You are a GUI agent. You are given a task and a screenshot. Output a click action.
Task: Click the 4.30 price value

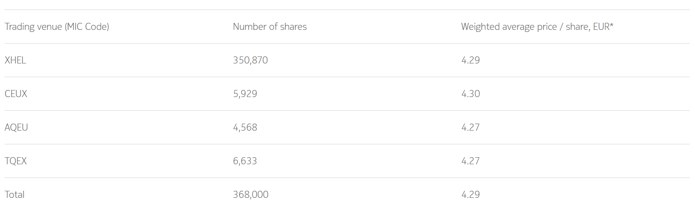(x=470, y=94)
